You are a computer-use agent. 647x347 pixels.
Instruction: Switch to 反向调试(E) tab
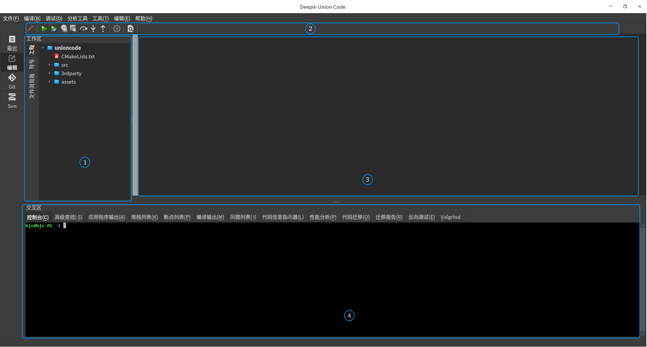click(x=422, y=217)
